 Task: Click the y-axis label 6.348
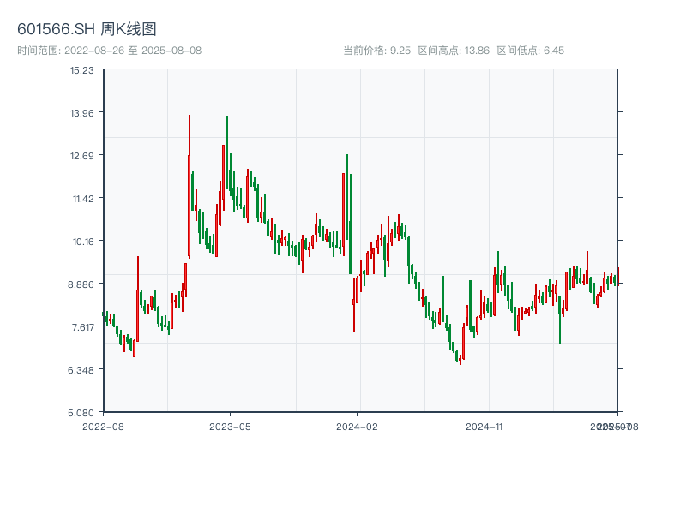81,370
